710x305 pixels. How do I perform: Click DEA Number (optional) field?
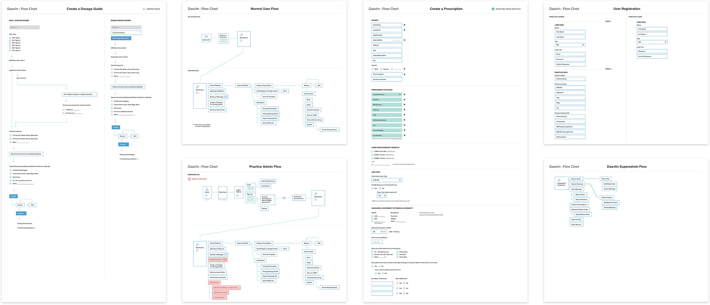pos(570,132)
